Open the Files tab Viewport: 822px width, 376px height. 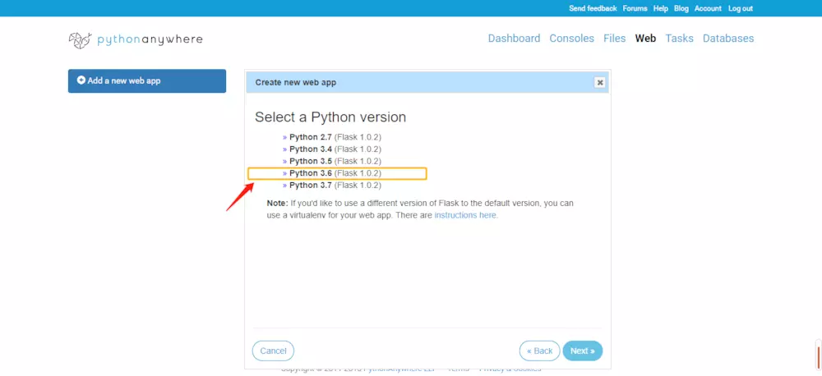pos(614,39)
